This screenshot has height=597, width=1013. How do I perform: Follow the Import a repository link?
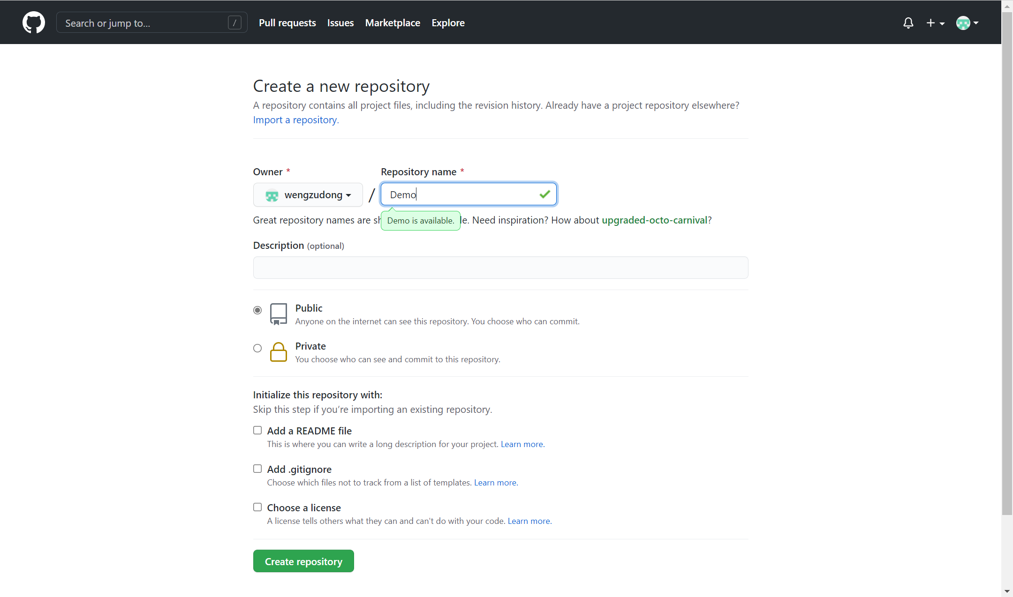(x=295, y=120)
